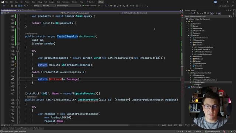Open the ProductsEndpoints type navigation dropdown
The image size is (236, 133).
(x=91, y=13)
